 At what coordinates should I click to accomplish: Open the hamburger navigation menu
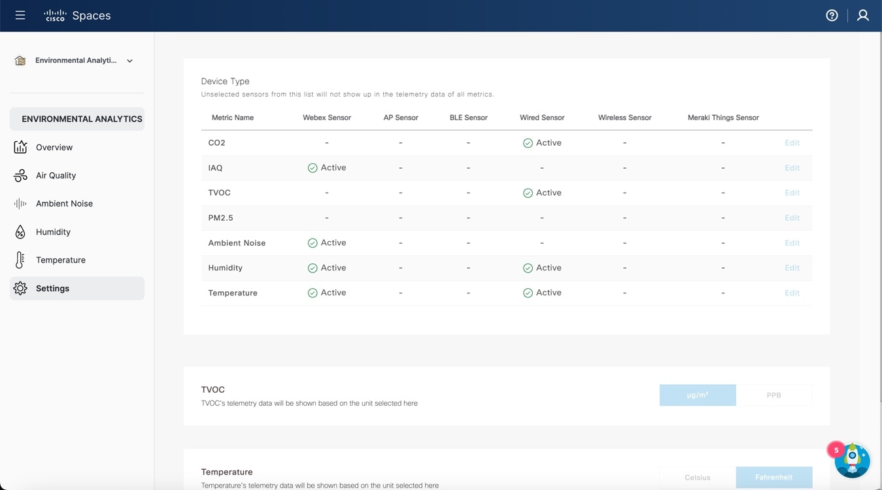point(20,15)
